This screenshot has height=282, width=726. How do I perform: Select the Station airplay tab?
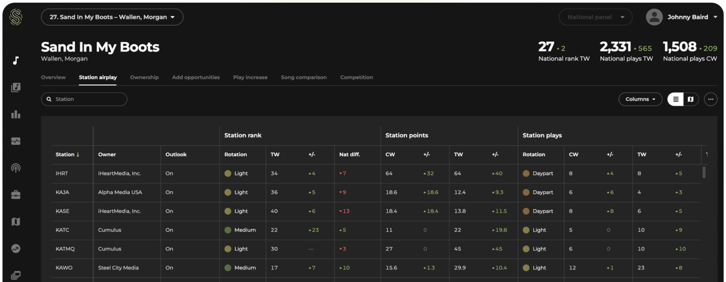(98, 77)
